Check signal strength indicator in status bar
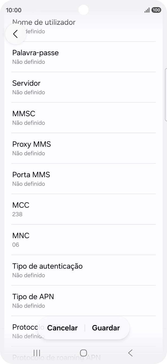This screenshot has height=364, width=167. [x=147, y=10]
